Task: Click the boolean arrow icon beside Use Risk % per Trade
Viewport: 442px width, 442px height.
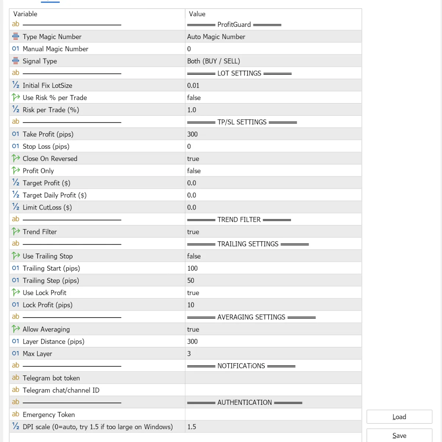Action: click(15, 97)
